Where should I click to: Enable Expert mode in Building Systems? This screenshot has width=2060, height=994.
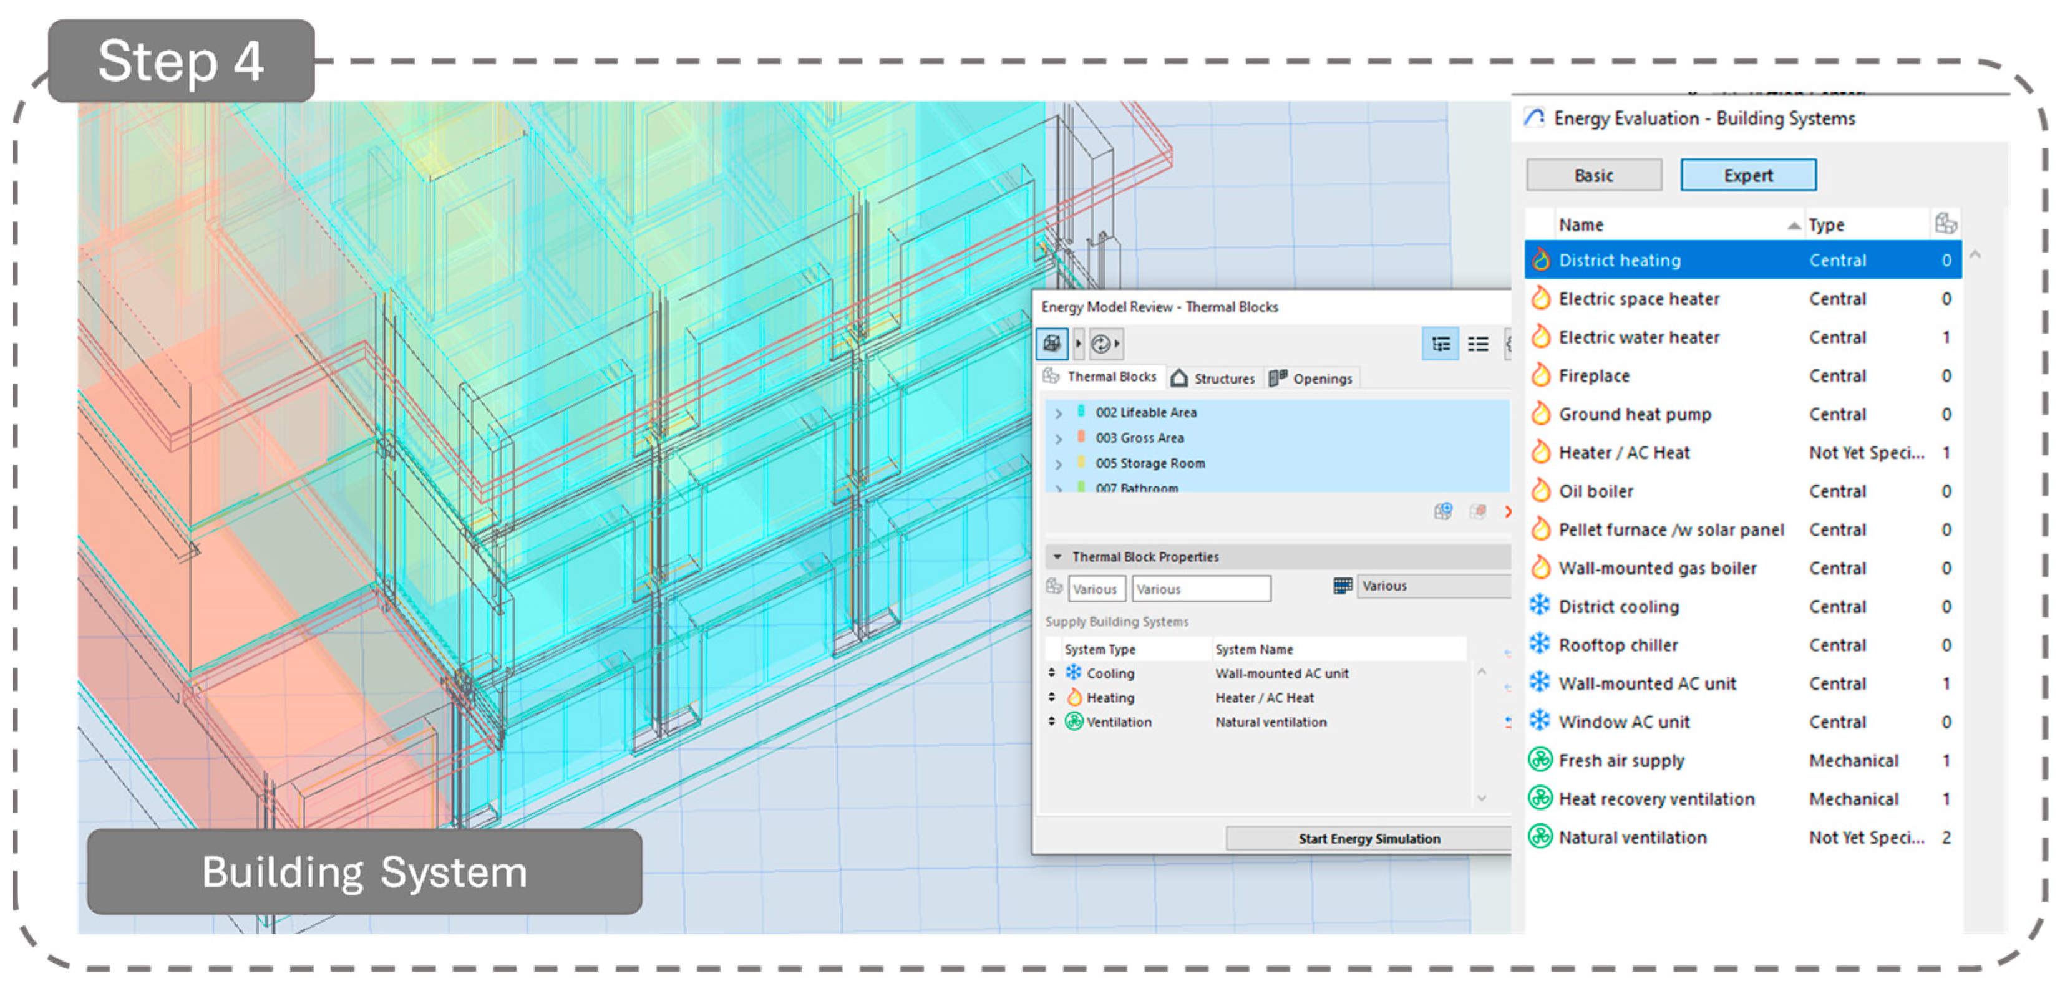tap(1747, 175)
